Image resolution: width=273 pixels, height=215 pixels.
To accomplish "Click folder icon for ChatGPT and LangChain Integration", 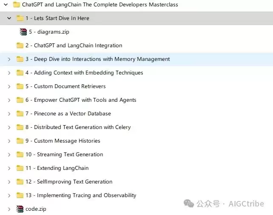I will pyautogui.click(x=20, y=46).
